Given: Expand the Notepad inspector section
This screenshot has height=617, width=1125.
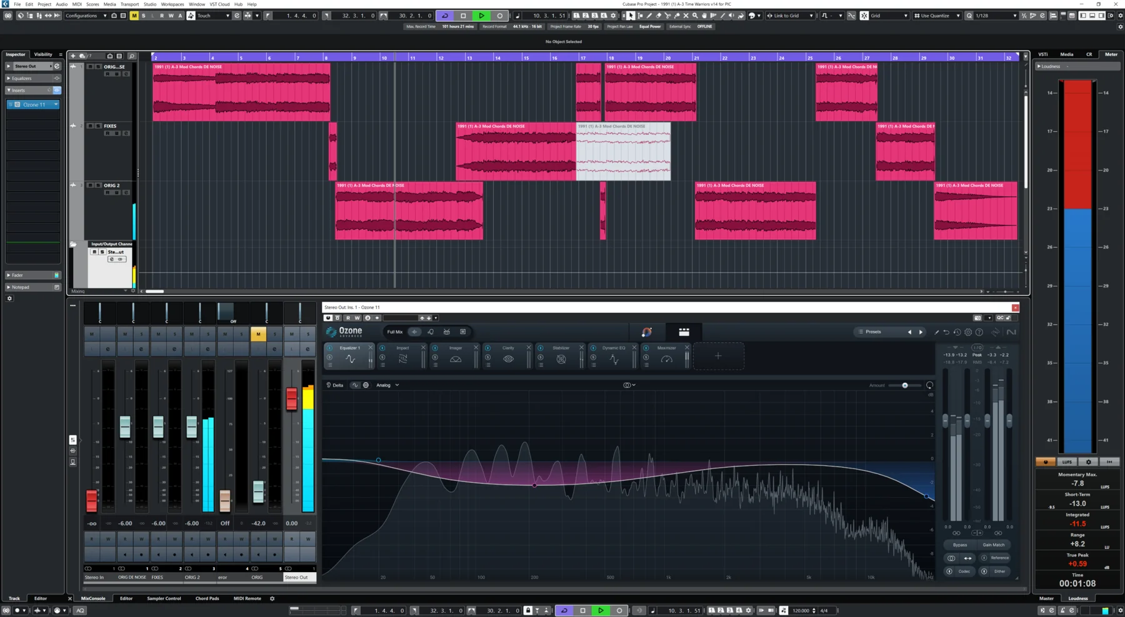Looking at the screenshot, I should coord(33,287).
